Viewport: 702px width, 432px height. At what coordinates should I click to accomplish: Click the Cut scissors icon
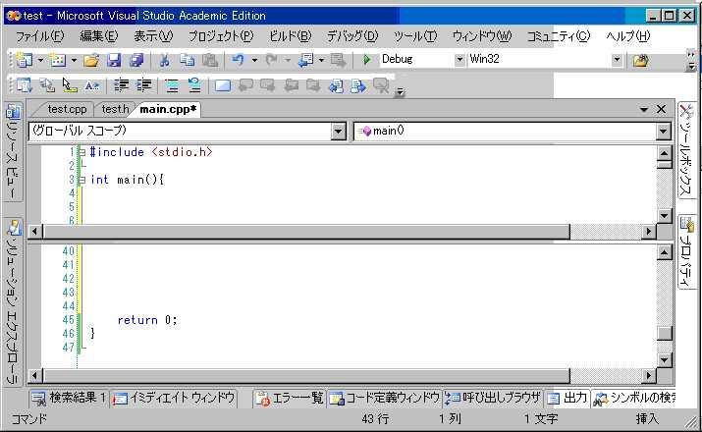[x=165, y=60]
